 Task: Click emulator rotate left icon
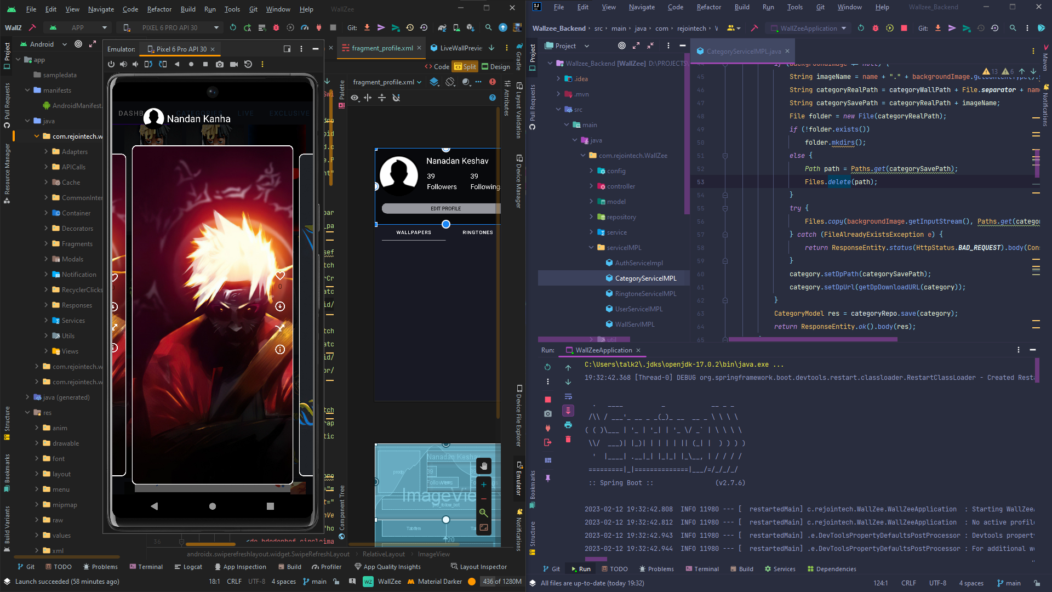coord(148,64)
